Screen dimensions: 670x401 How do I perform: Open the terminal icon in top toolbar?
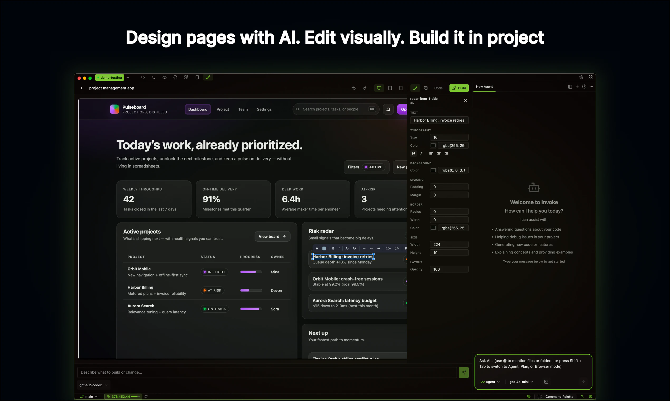154,77
